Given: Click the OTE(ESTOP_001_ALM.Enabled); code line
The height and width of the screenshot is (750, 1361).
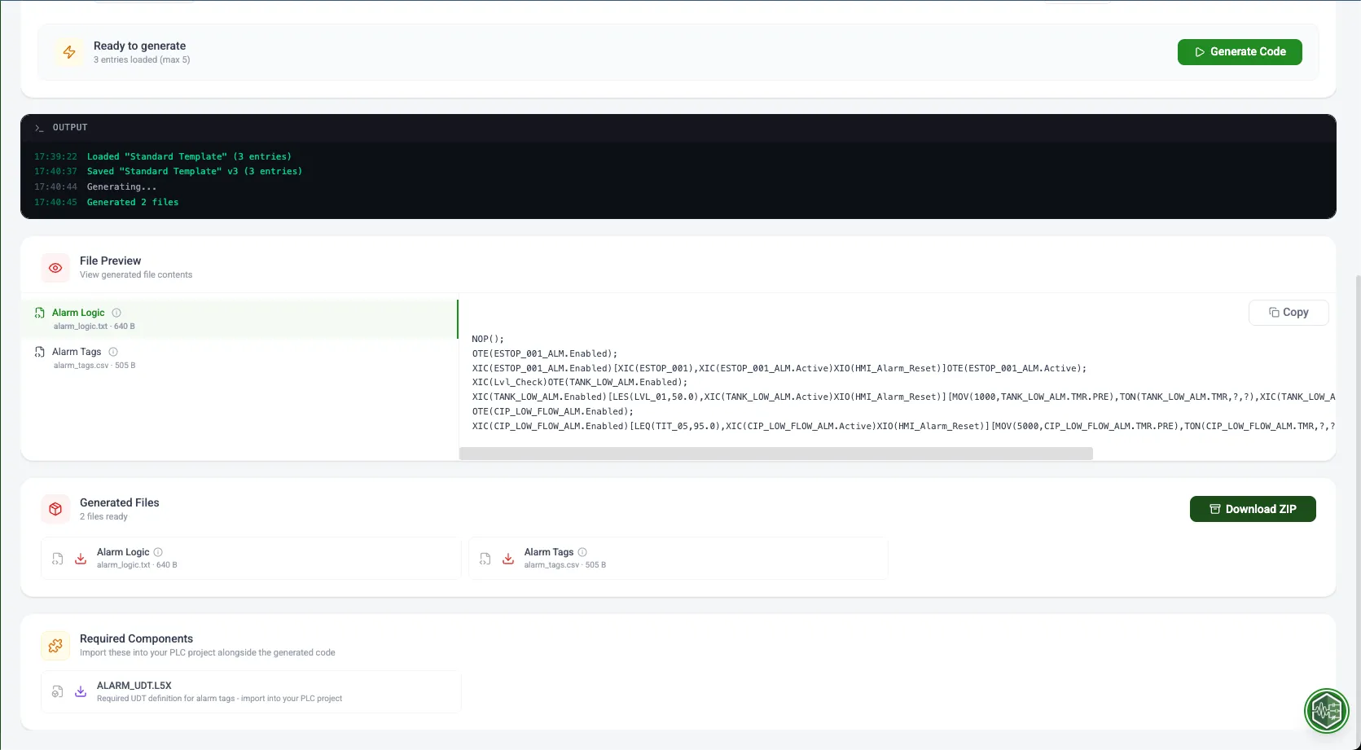Looking at the screenshot, I should point(545,353).
